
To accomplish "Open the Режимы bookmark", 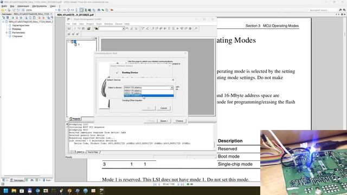I will [x=17, y=29].
